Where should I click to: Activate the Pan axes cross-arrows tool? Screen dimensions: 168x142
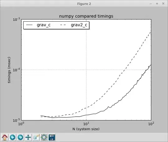pyautogui.click(x=28, y=137)
